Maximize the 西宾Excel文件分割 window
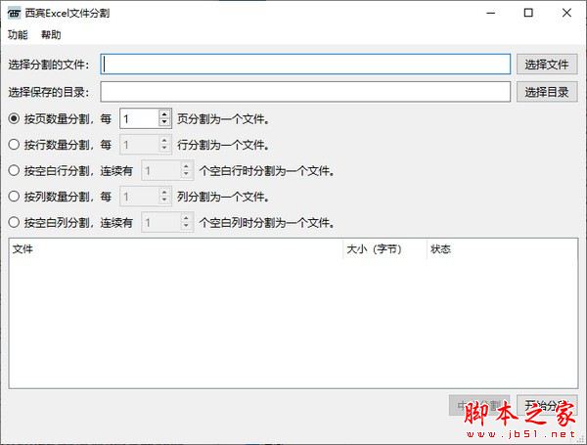 click(528, 13)
